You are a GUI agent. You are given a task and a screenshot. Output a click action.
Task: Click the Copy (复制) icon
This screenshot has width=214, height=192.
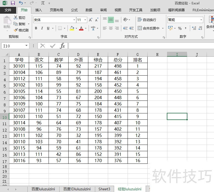pyautogui.click(x=15, y=24)
